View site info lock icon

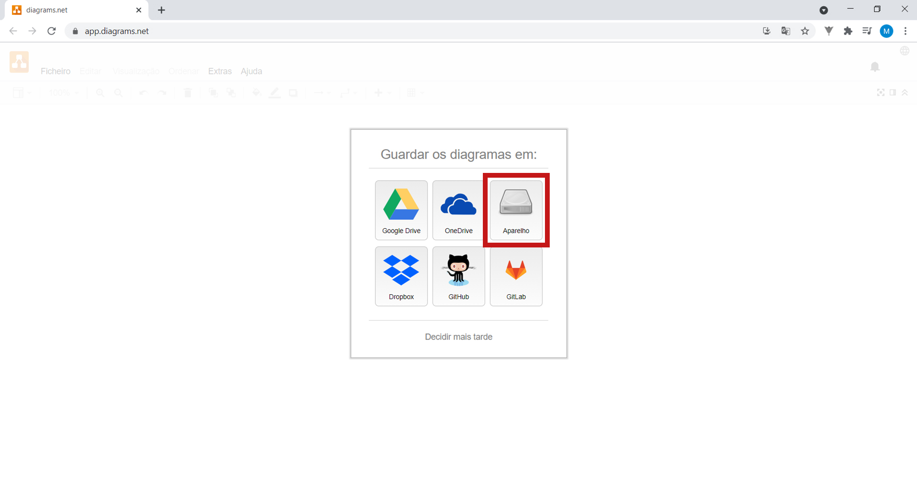(75, 31)
